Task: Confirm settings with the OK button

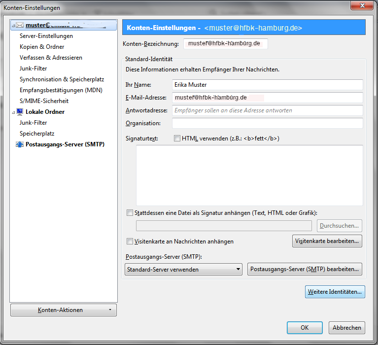Action: tap(305, 327)
